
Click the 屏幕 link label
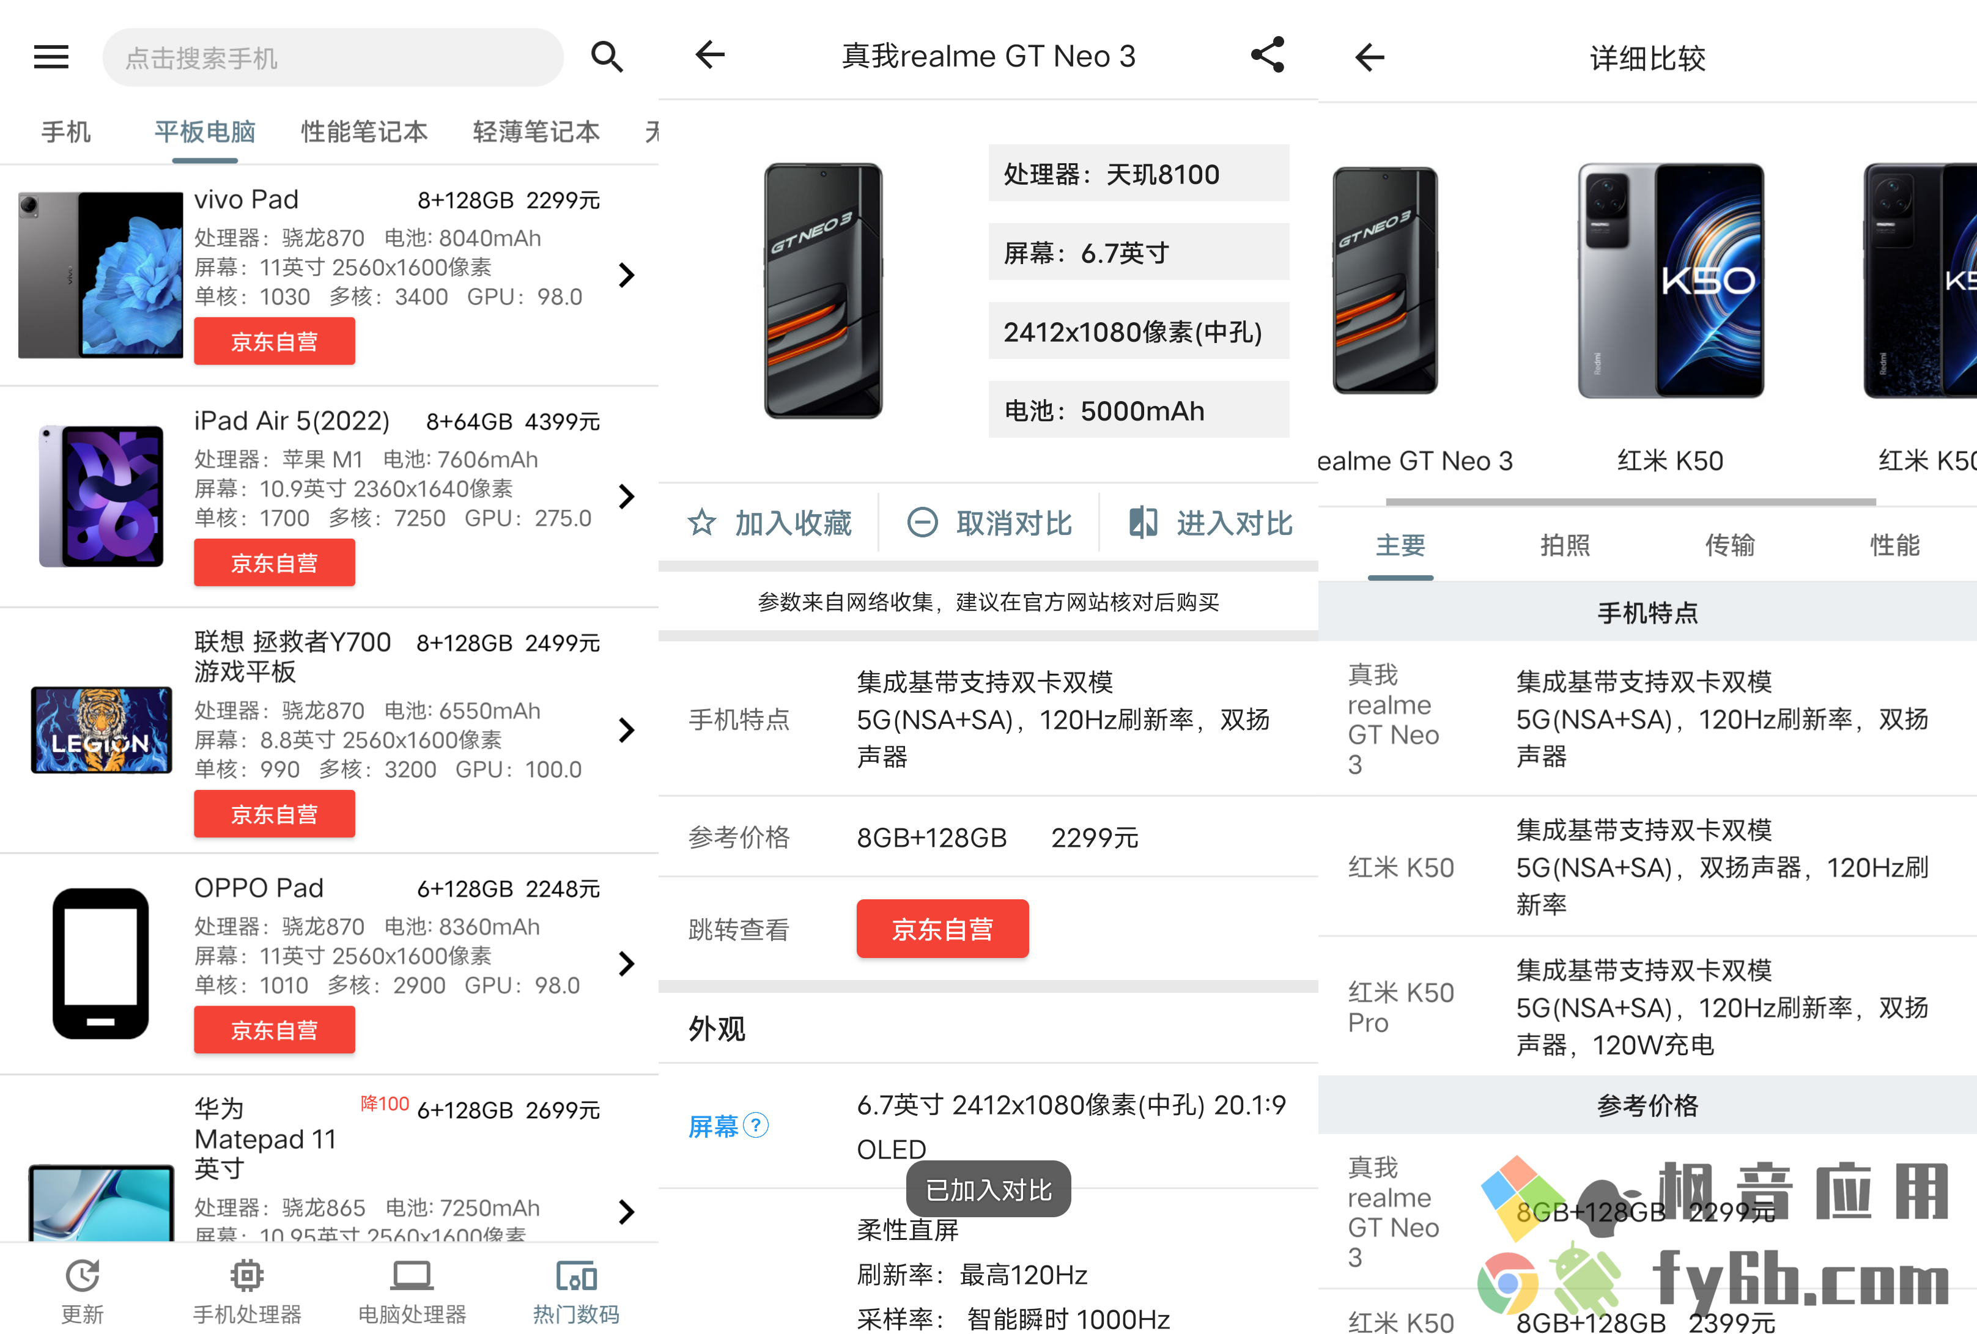(x=713, y=1127)
